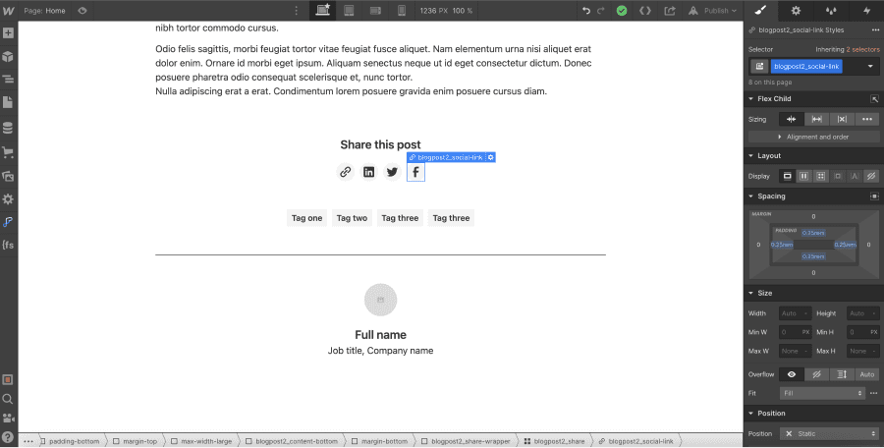Switch to Mobile portrait breakpoint
This screenshot has width=884, height=448.
click(x=402, y=10)
